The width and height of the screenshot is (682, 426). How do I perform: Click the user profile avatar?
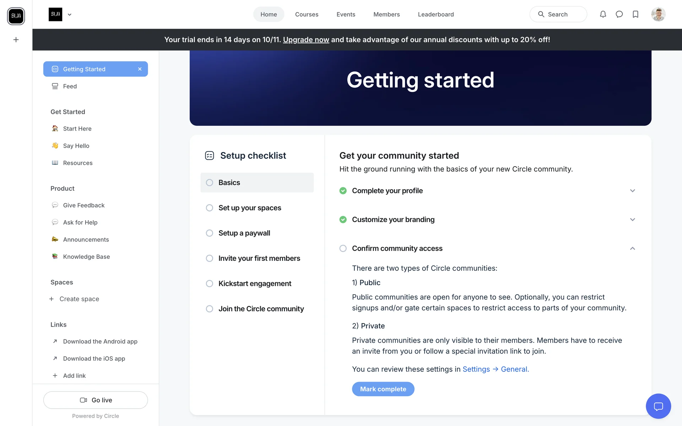click(658, 15)
